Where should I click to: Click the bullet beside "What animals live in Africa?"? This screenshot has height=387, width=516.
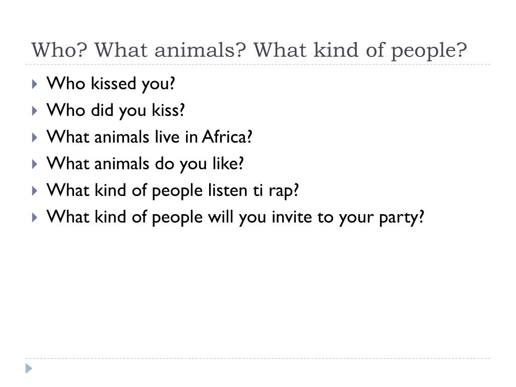(35, 137)
